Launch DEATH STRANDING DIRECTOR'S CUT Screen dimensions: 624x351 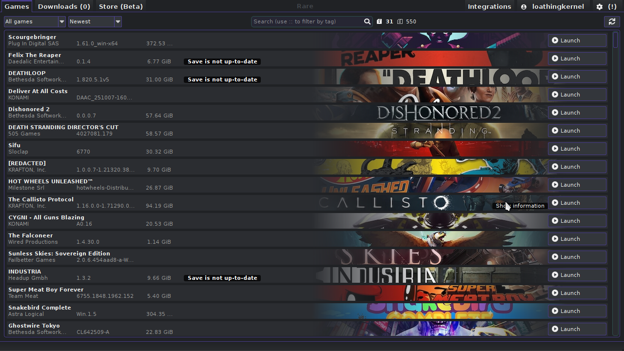577,131
